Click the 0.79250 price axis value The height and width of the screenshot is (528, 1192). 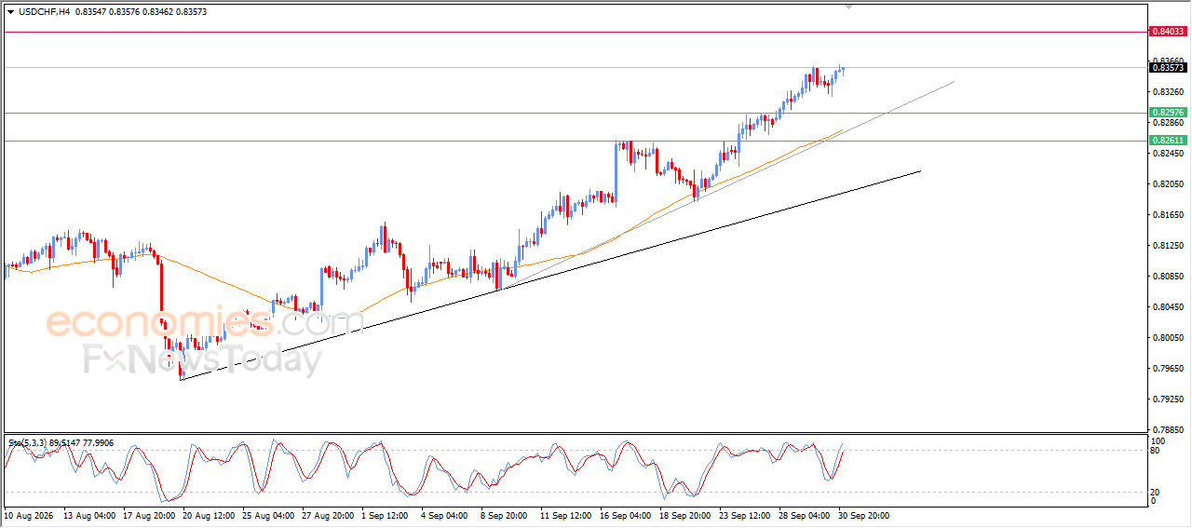(1169, 399)
